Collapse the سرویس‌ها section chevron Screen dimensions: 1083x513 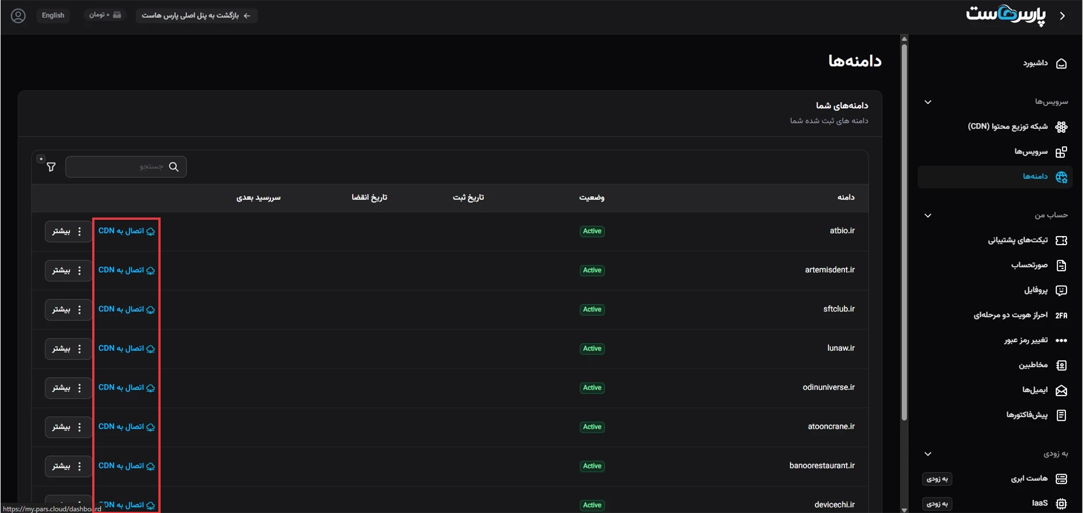(x=928, y=102)
